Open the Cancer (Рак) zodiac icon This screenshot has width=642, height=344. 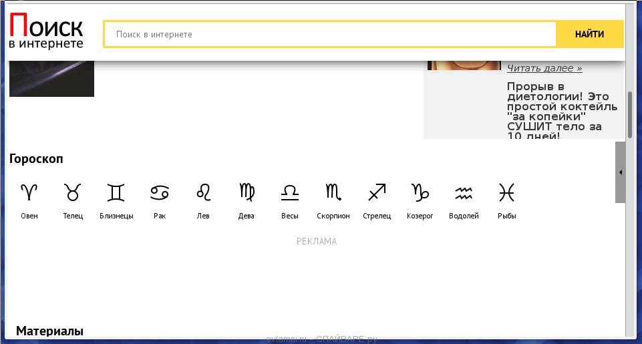pos(160,193)
